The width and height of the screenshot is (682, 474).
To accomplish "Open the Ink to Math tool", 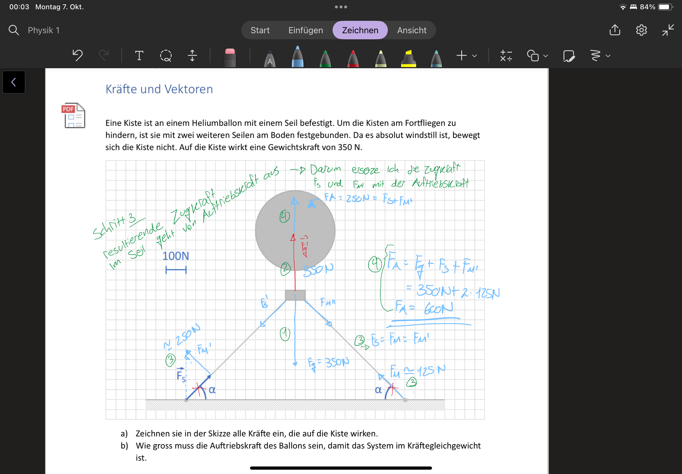I will [506, 55].
